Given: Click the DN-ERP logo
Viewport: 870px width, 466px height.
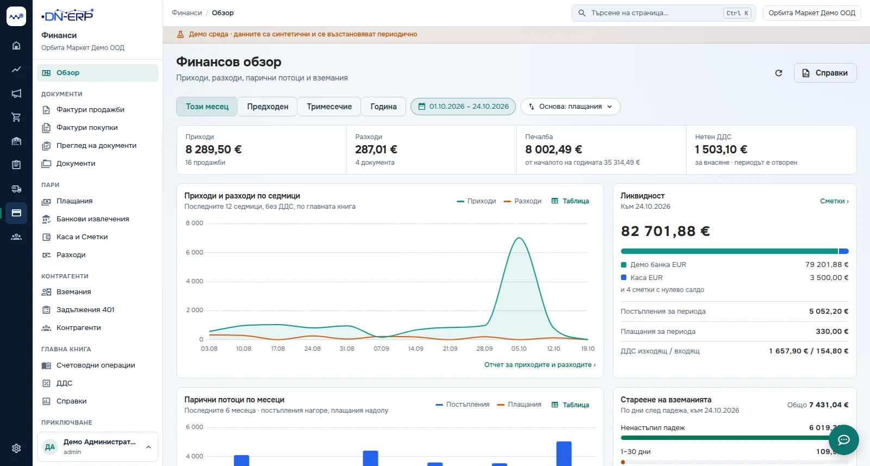Looking at the screenshot, I should [x=67, y=15].
